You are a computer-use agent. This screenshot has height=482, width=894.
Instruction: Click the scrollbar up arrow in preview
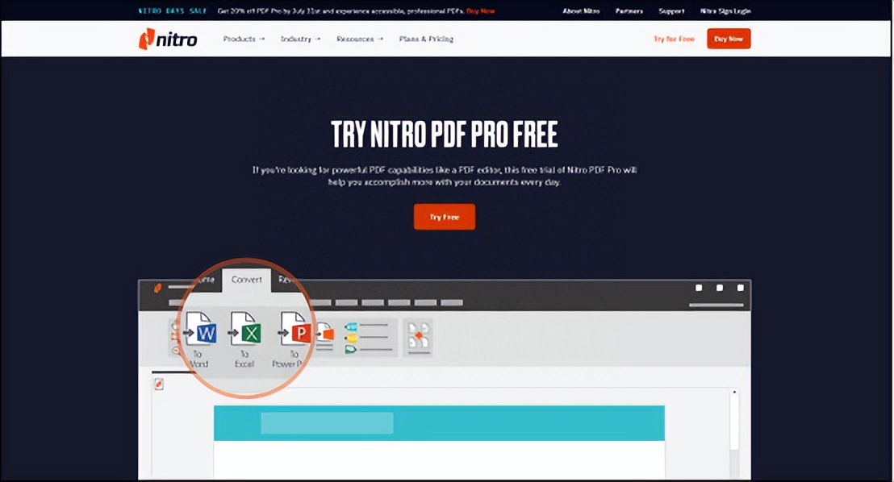click(x=734, y=393)
